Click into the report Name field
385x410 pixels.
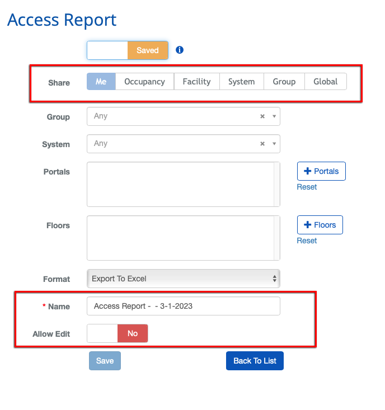point(183,306)
